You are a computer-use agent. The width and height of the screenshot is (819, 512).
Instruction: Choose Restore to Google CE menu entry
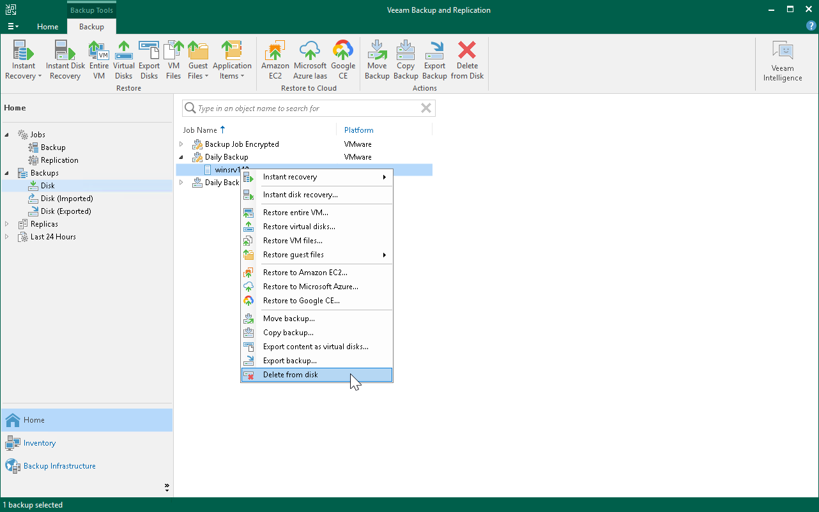[x=317, y=301]
